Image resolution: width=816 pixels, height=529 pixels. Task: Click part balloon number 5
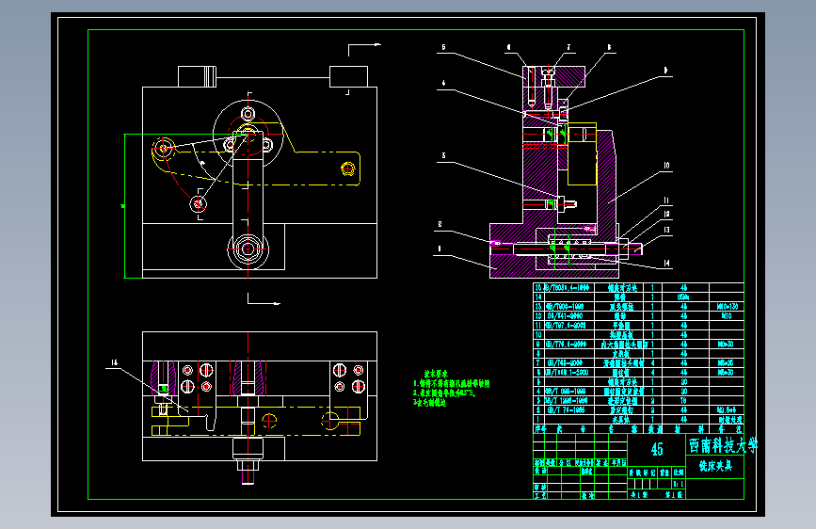tap(443, 47)
